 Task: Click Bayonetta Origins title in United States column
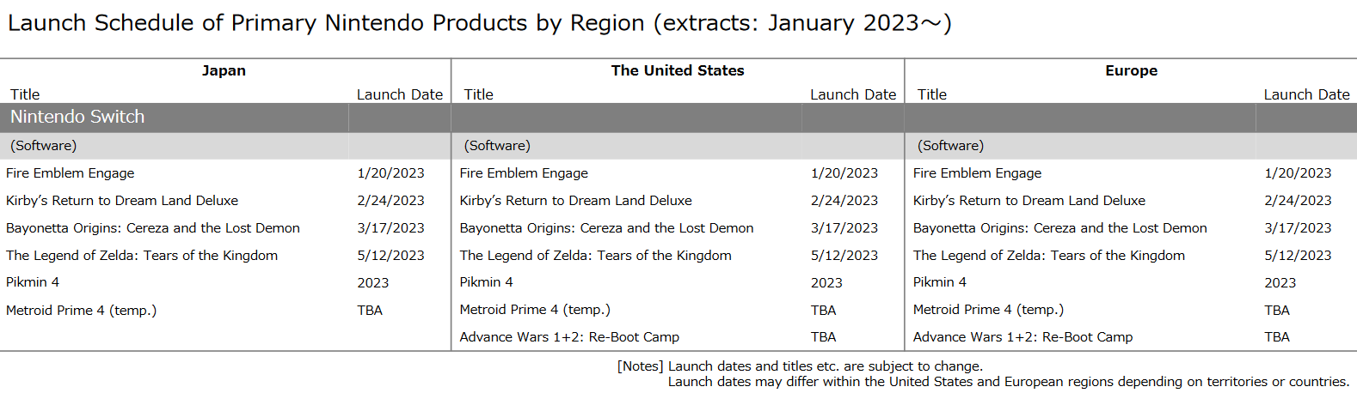point(606,228)
